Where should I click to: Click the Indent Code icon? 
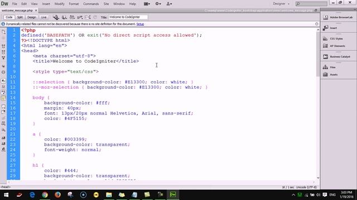3,138
